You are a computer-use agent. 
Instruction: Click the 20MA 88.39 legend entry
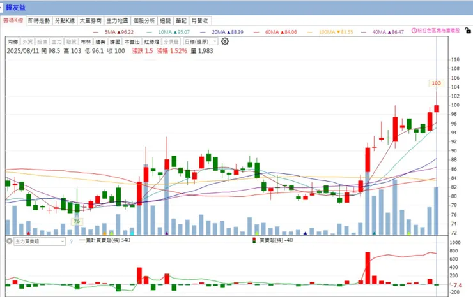pyautogui.click(x=222, y=32)
